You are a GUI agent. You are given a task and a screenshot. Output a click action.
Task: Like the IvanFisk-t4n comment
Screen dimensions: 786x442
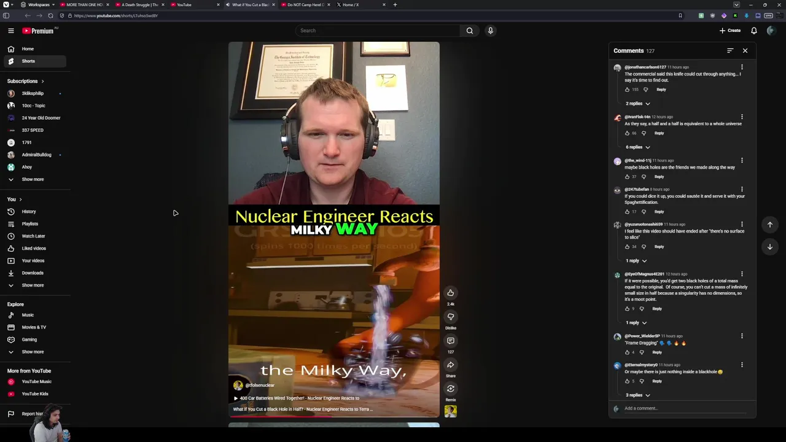[627, 133]
